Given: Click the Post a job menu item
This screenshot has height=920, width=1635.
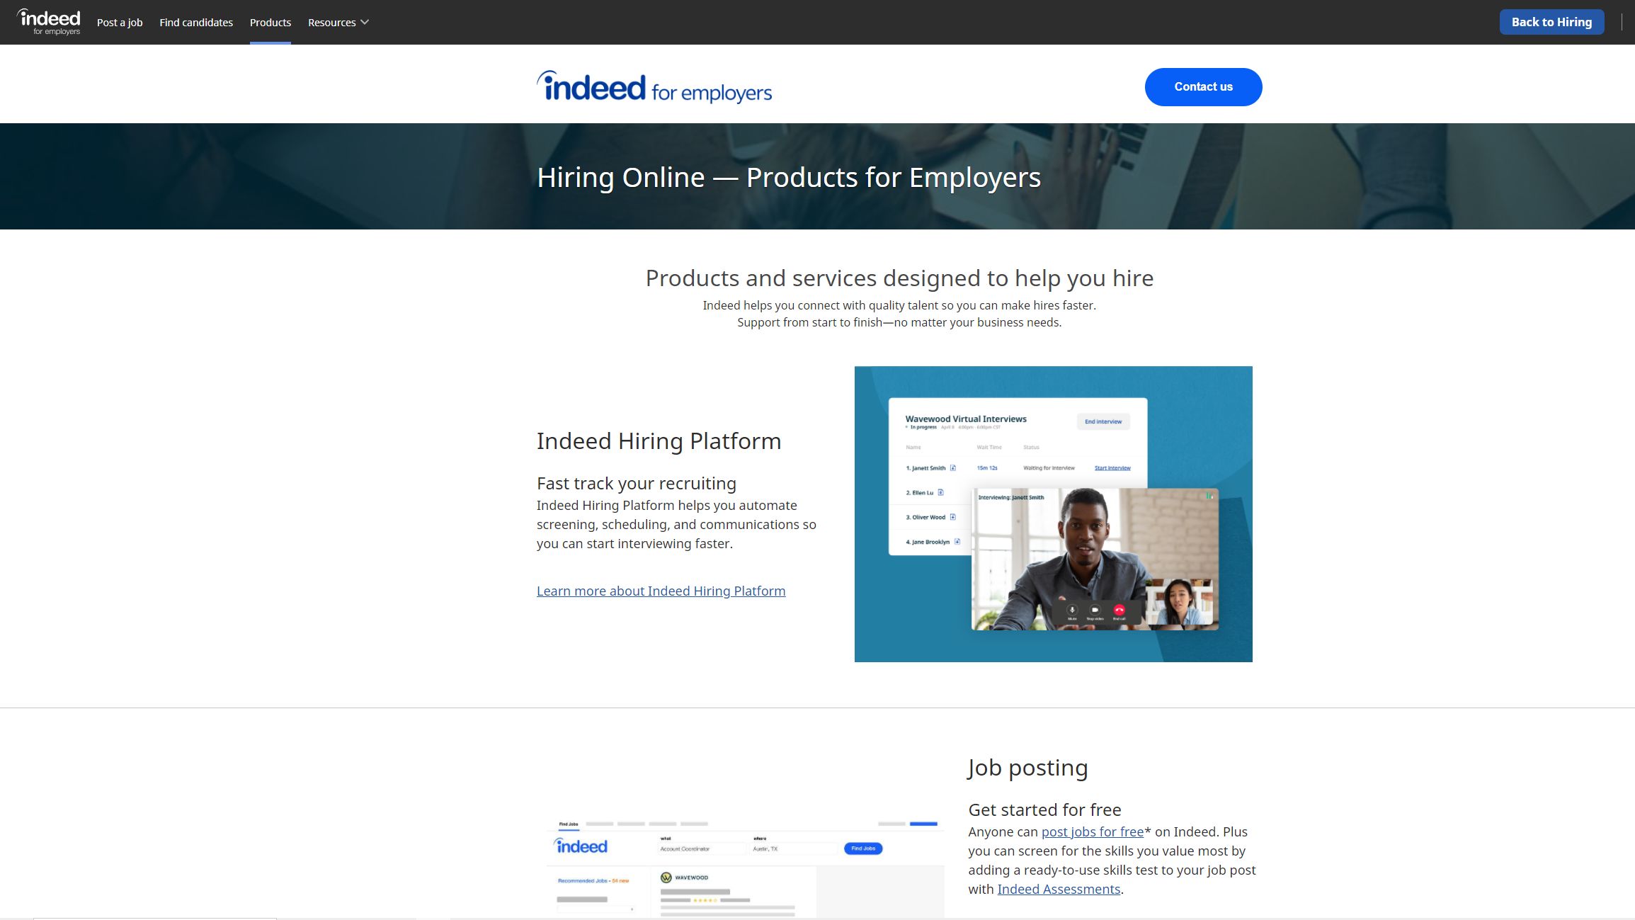Looking at the screenshot, I should [119, 21].
